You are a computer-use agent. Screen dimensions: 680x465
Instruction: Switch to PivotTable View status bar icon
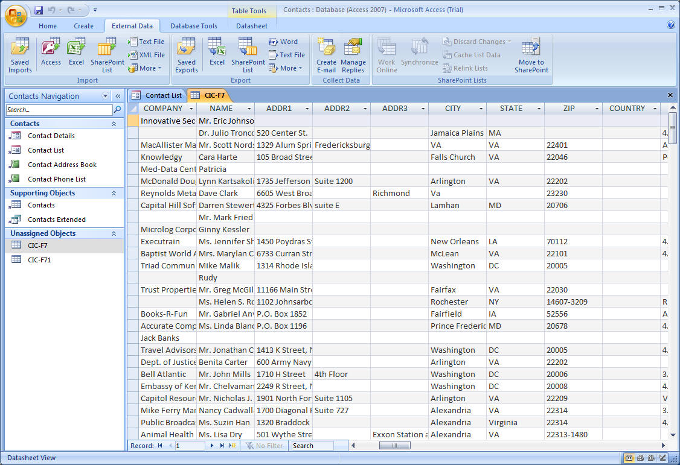(x=640, y=458)
